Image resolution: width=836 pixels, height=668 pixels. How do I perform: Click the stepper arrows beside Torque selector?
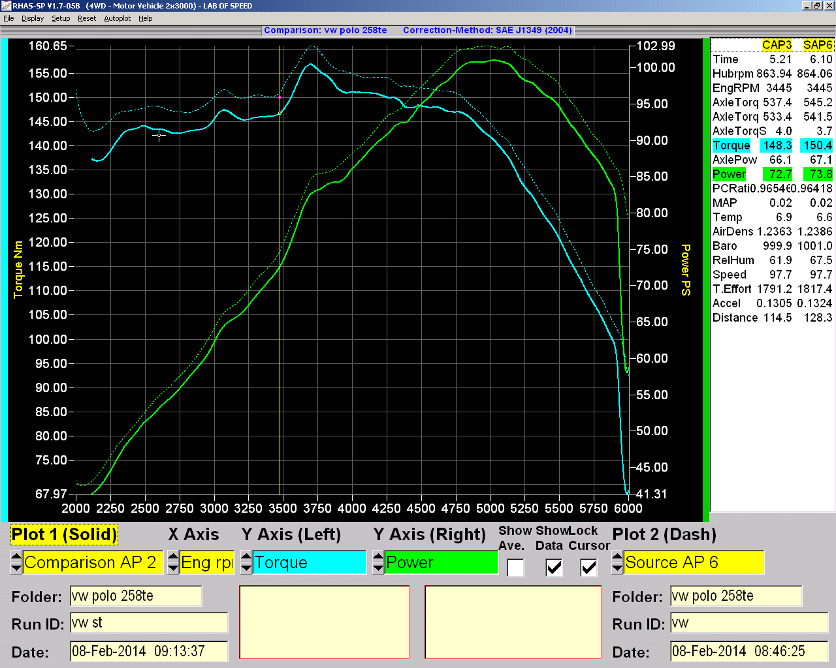click(x=246, y=562)
